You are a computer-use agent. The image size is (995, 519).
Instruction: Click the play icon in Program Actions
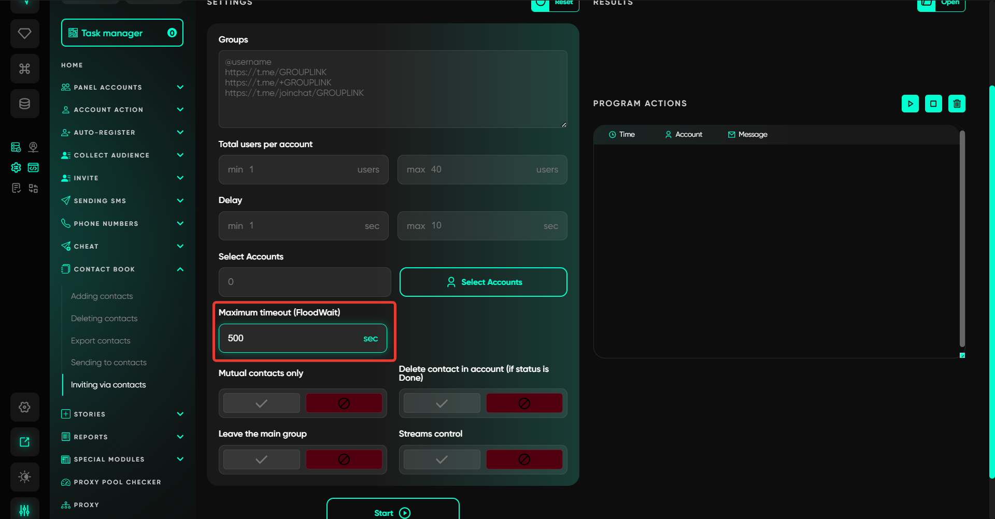pos(910,104)
